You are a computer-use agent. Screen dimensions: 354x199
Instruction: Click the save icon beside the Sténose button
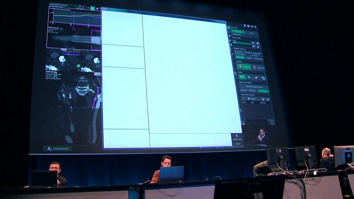tap(263, 99)
